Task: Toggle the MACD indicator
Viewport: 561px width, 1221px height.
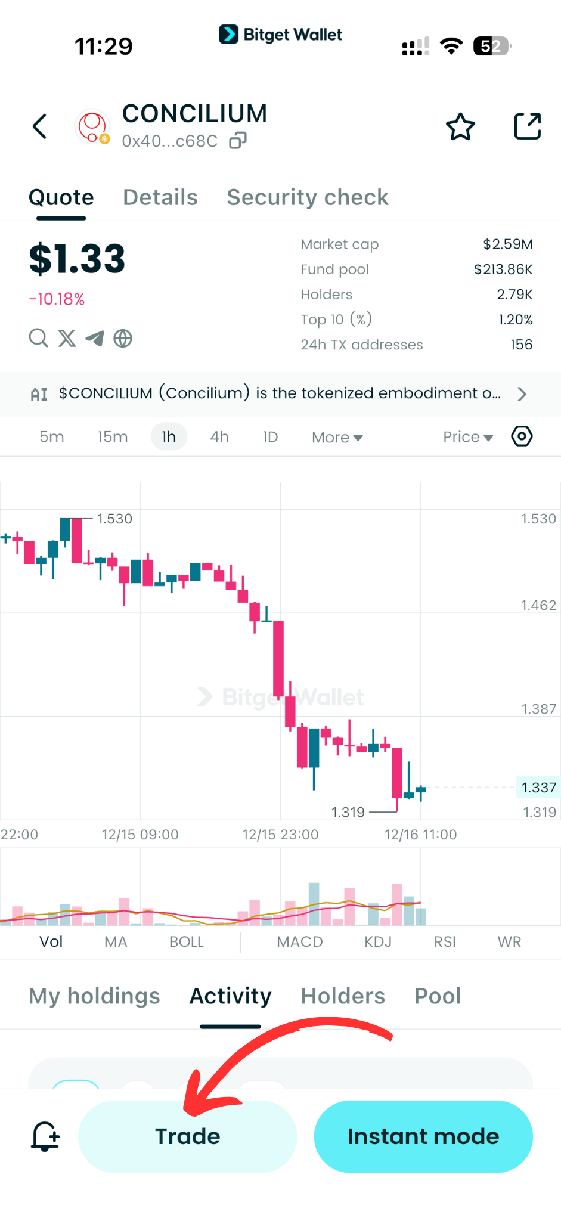Action: tap(300, 941)
